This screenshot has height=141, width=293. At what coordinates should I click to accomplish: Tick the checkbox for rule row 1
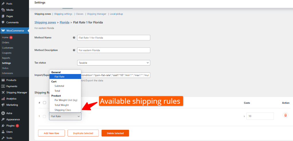pyautogui.click(x=44, y=116)
